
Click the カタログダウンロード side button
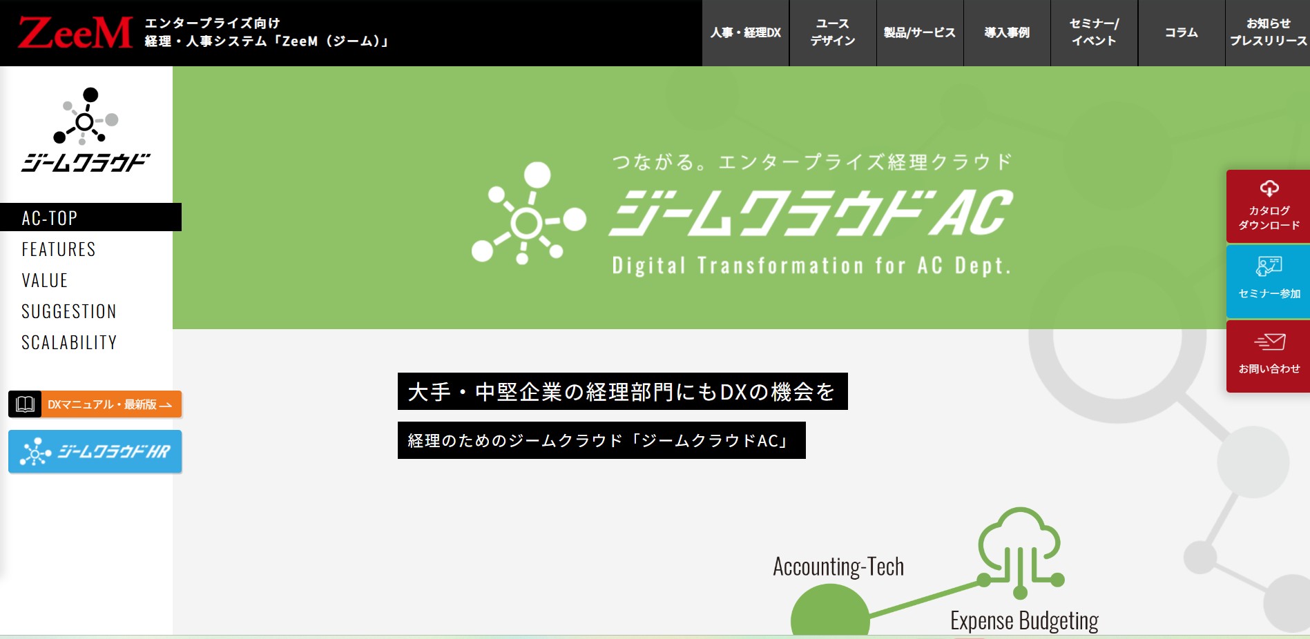coord(1268,206)
